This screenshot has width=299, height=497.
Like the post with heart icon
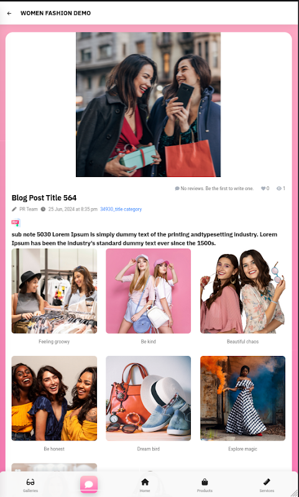(263, 188)
